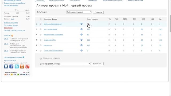This screenshot has height=96, width=171.
Task: Click БА value '78' in раскрутка row
Action: (x=160, y=45)
